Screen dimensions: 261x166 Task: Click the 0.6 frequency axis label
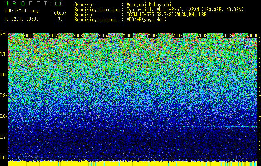[x=4, y=158]
